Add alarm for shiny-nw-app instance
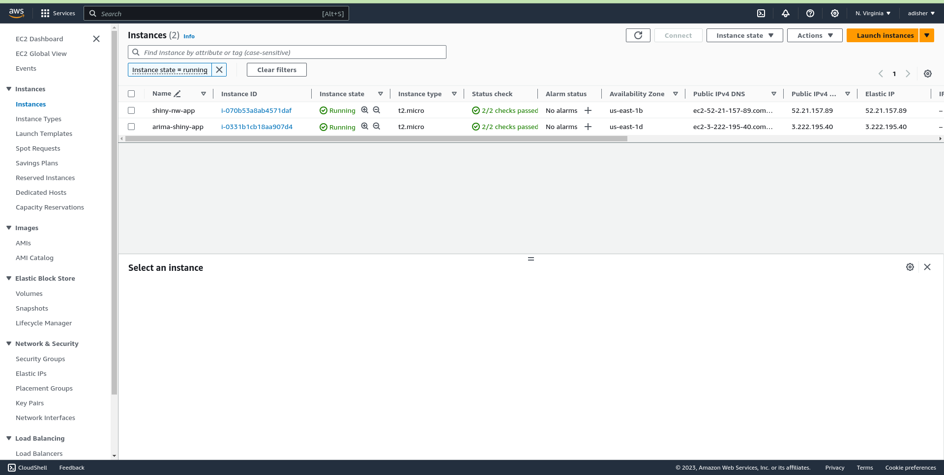Screen dimensions: 944x475 [x=588, y=110]
